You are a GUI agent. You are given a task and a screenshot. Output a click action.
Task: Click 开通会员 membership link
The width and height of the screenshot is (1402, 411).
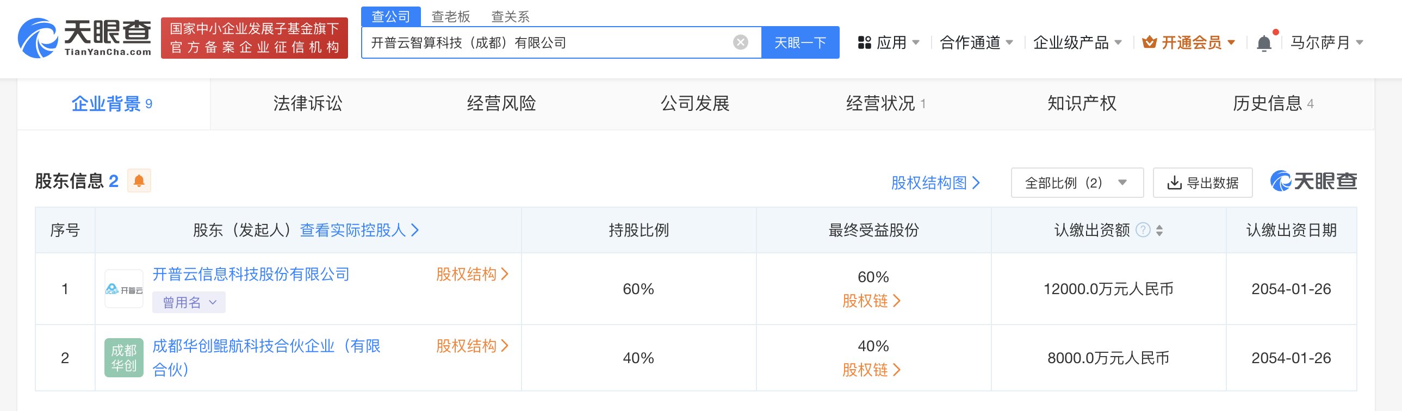click(x=1192, y=42)
